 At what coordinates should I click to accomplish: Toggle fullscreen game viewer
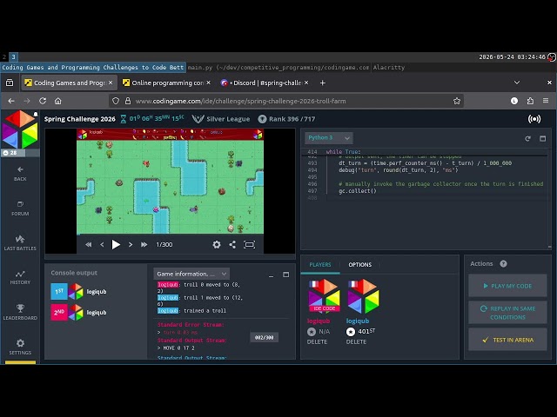(250, 244)
